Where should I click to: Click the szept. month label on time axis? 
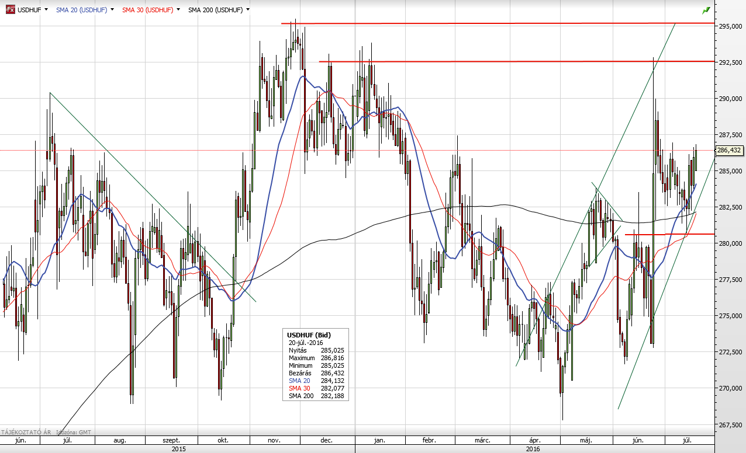coord(171,440)
